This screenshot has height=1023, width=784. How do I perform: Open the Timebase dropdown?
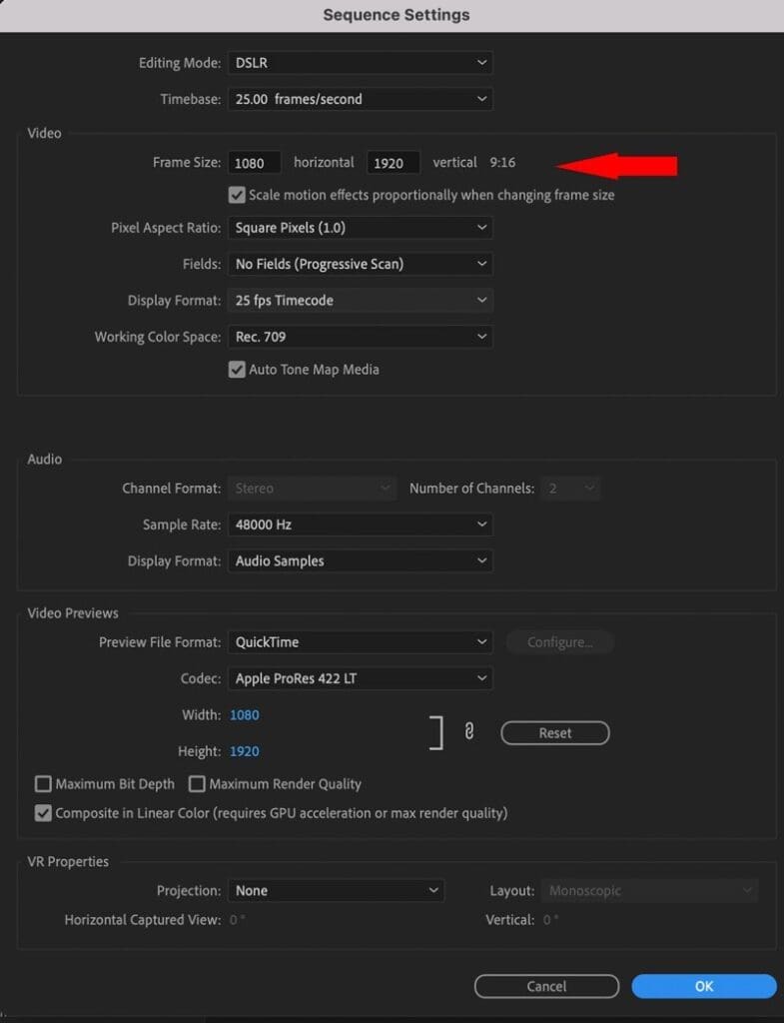[x=360, y=99]
